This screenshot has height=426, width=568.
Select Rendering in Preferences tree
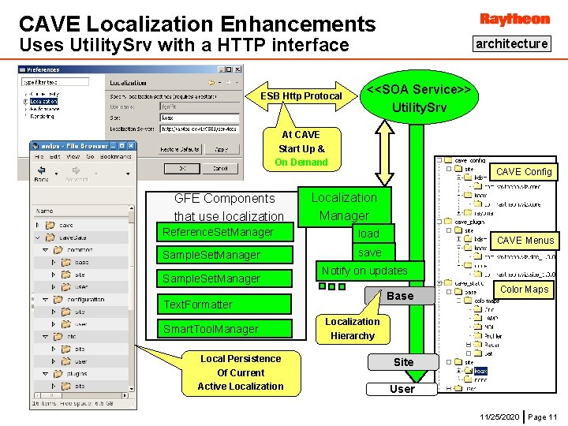click(x=42, y=116)
